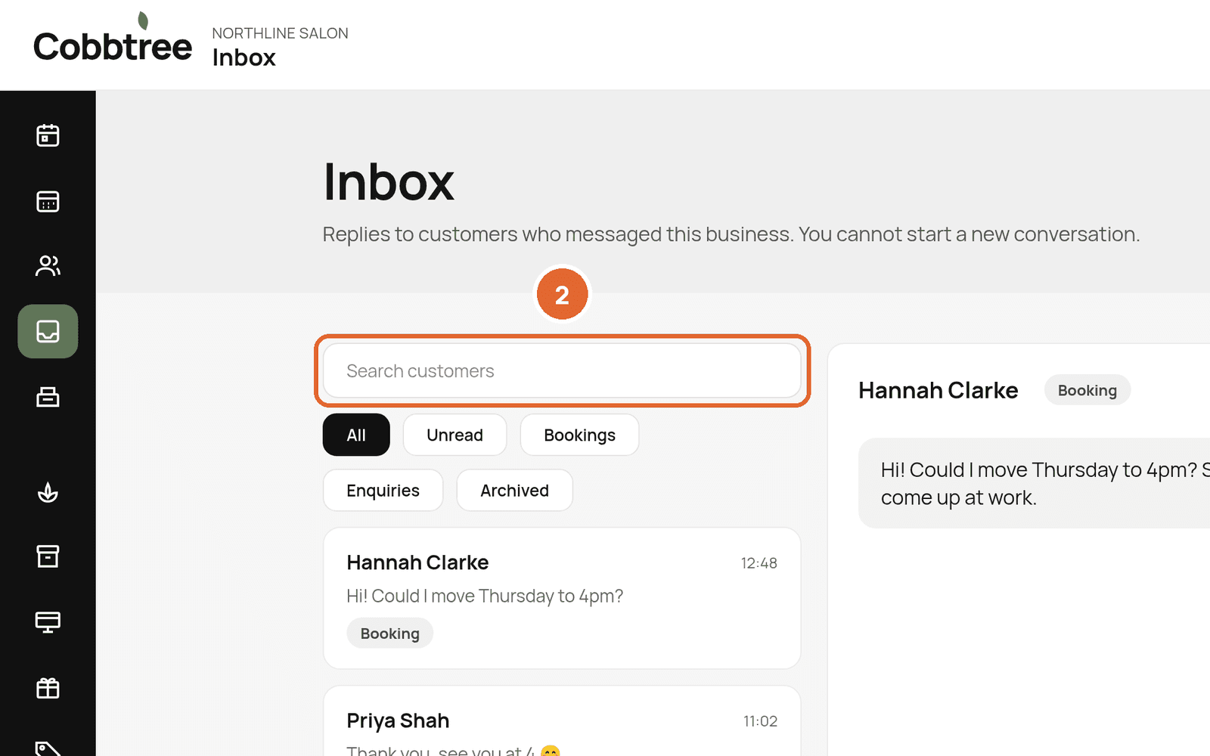Viewport: 1210px width, 756px height.
Task: Switch to the Unread filter
Action: point(455,435)
